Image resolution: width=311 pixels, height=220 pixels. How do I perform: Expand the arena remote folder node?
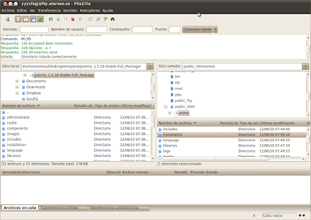click(170, 113)
